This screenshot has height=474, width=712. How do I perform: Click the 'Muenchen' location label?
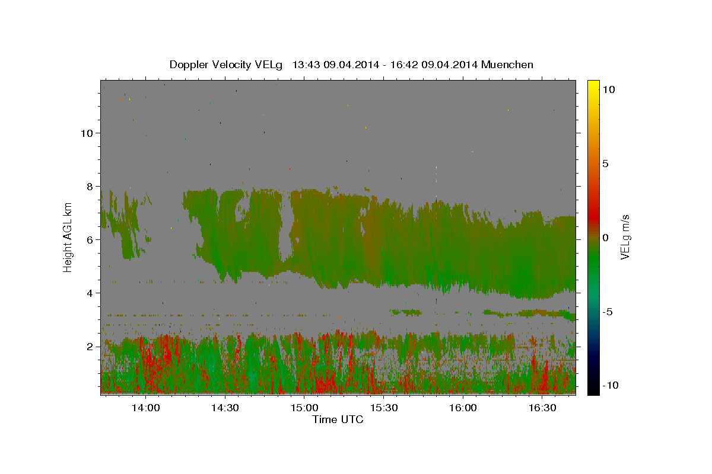[507, 65]
